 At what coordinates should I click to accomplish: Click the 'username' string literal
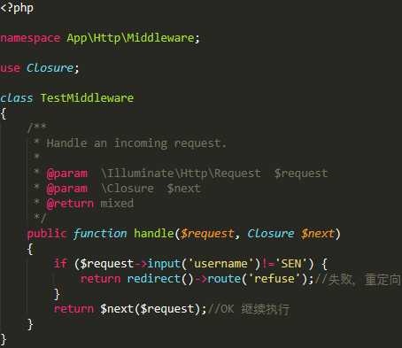click(x=220, y=264)
